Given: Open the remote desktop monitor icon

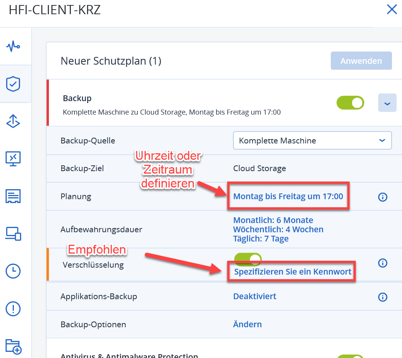Looking at the screenshot, I should point(13,158).
